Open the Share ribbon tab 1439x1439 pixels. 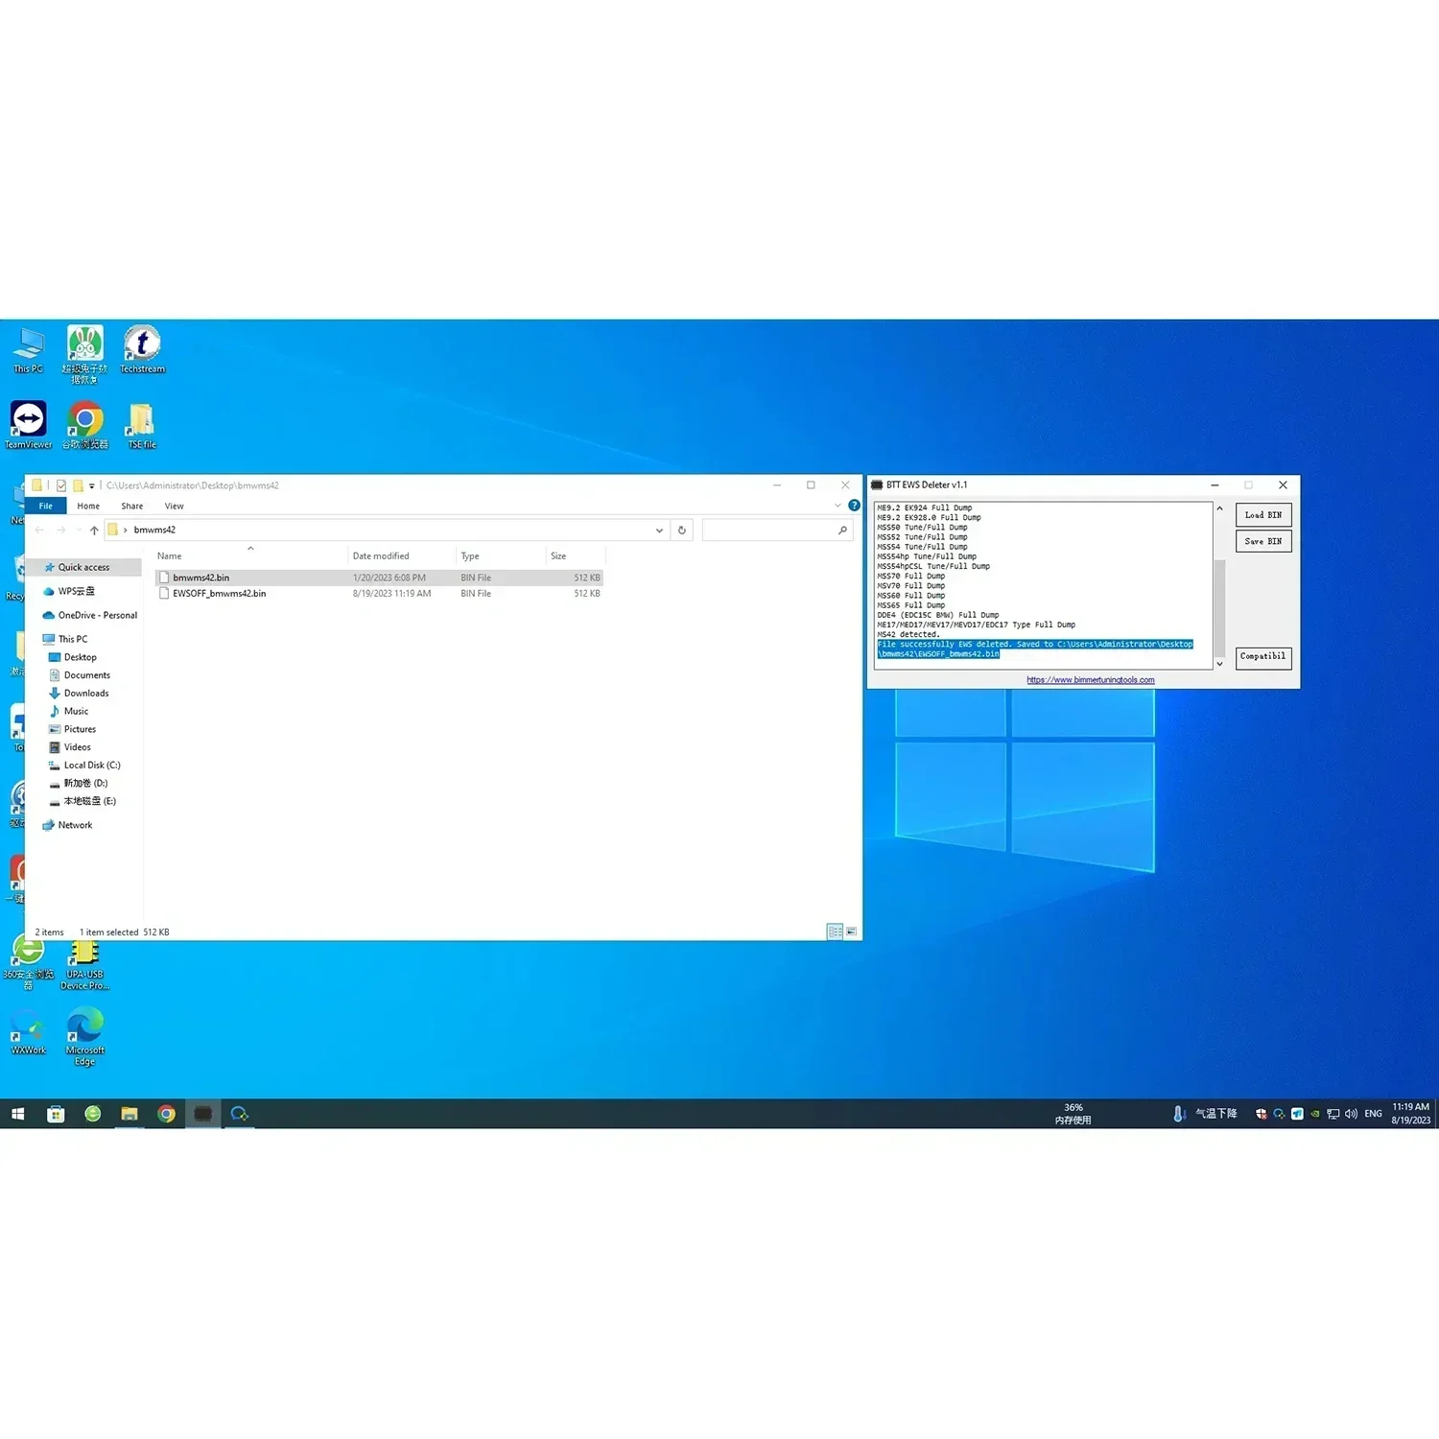132,507
